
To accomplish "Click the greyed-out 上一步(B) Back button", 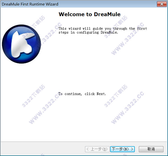I will click(x=97, y=149).
